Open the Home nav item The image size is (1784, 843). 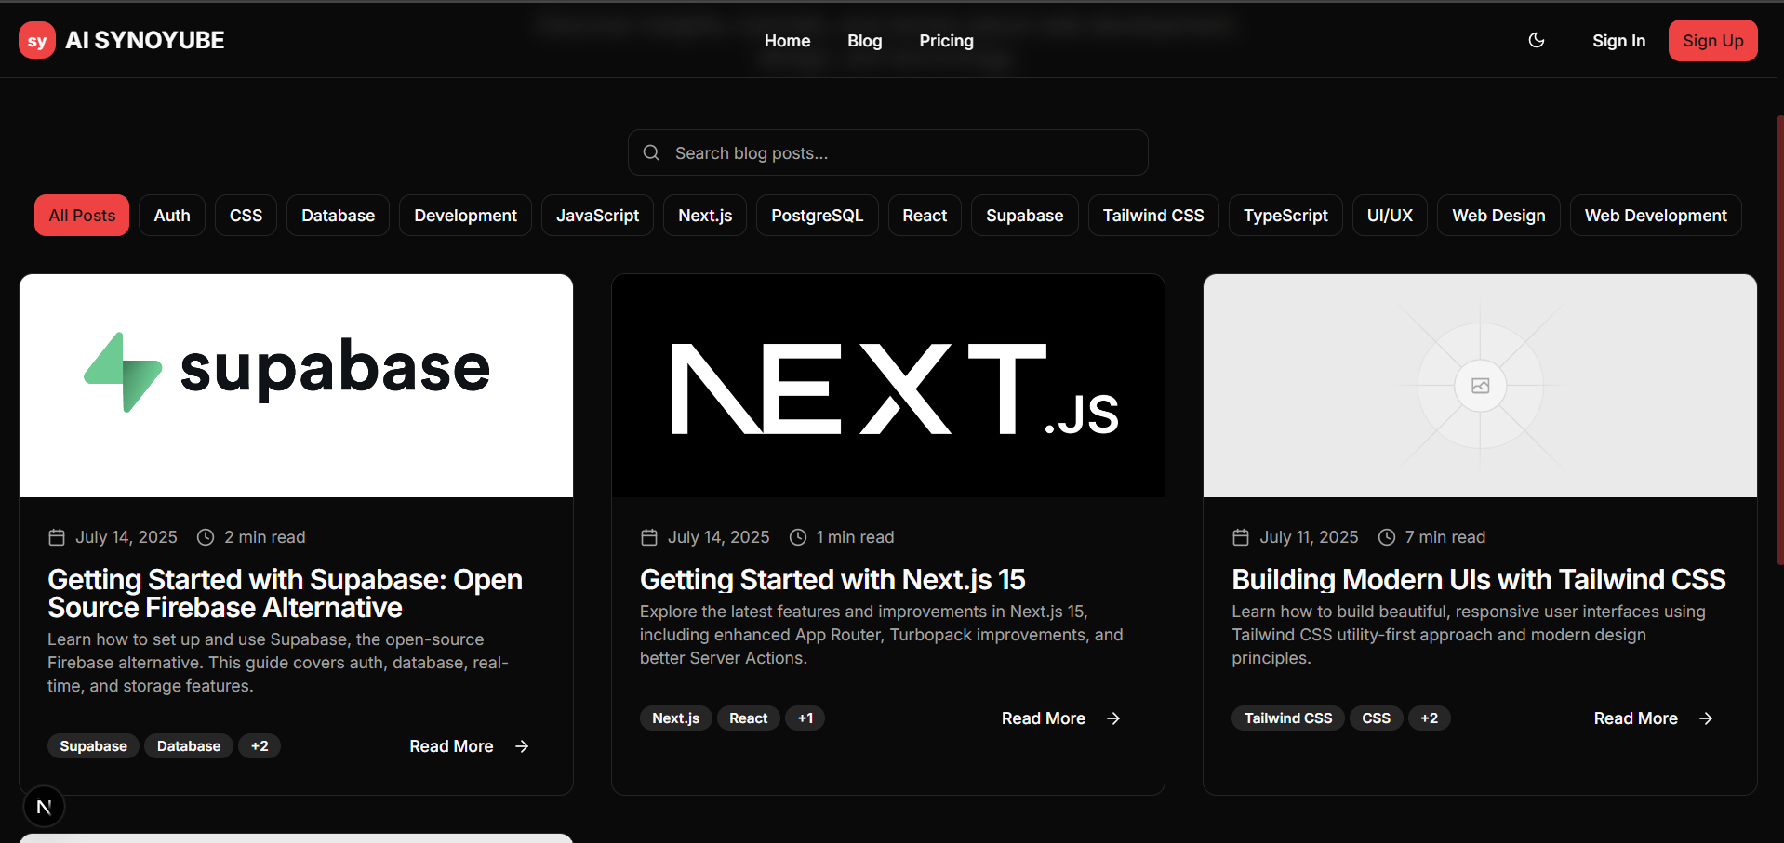click(x=787, y=41)
